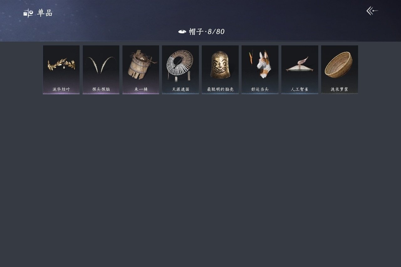The height and width of the screenshot is (267, 401).
Task: Select the flat hat with pink bird image
Action: [x=299, y=64]
